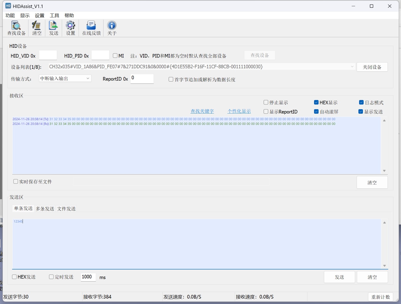Switch to 文件发送 tab
This screenshot has height=304, width=401.
coord(66,208)
